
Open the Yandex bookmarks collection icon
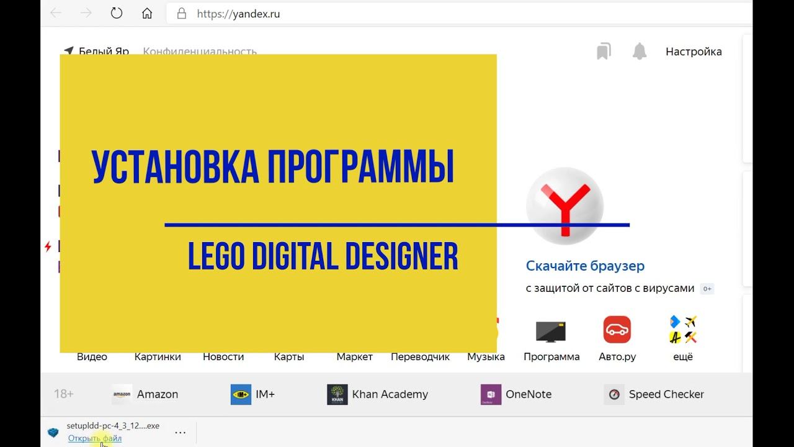[x=604, y=52]
